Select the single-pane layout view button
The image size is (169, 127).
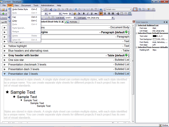(x=135, y=10)
